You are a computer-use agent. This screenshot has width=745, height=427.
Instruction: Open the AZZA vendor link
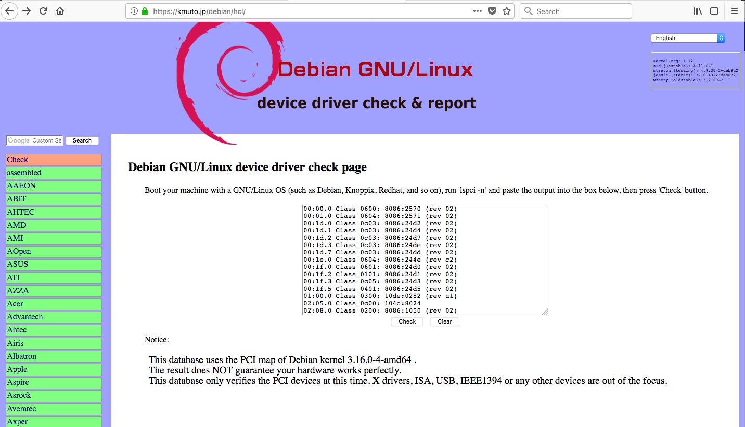(54, 291)
